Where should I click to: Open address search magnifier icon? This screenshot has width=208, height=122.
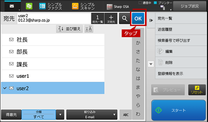pyautogui.click(x=124, y=18)
